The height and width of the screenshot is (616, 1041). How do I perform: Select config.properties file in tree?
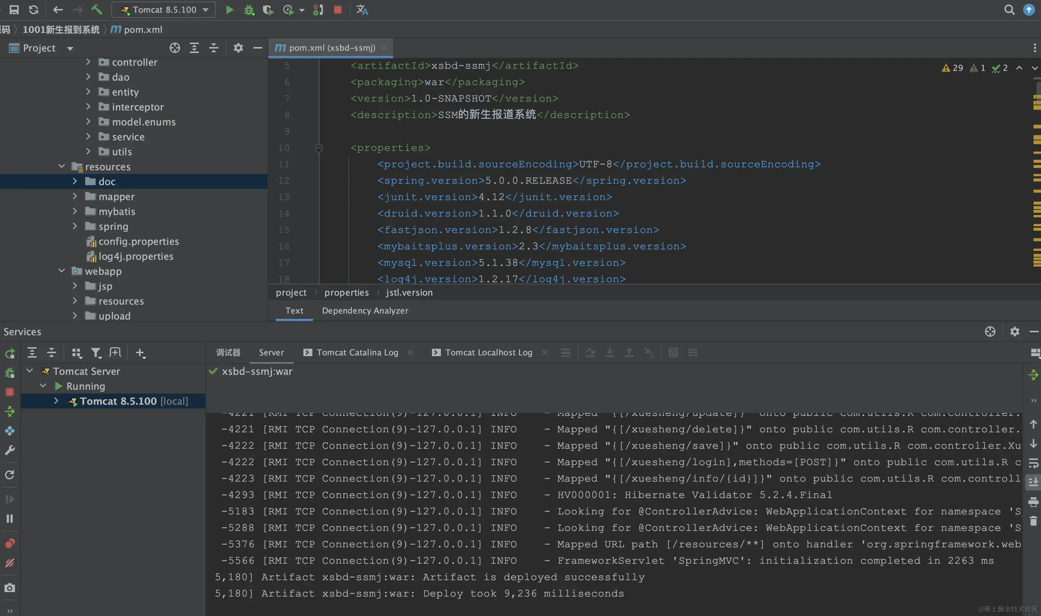[138, 241]
